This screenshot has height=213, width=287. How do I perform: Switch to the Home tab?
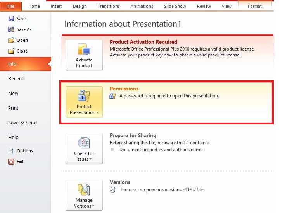coord(34,6)
